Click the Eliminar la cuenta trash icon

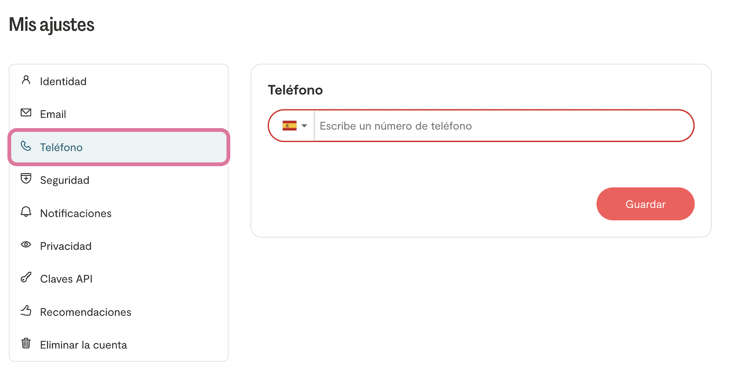pos(26,343)
